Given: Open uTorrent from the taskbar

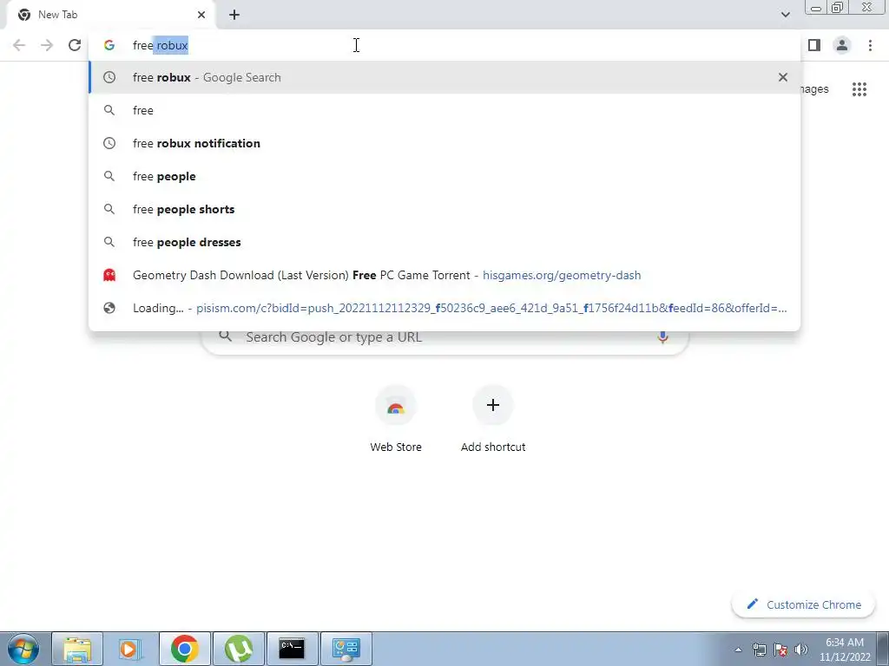Looking at the screenshot, I should click(x=239, y=649).
